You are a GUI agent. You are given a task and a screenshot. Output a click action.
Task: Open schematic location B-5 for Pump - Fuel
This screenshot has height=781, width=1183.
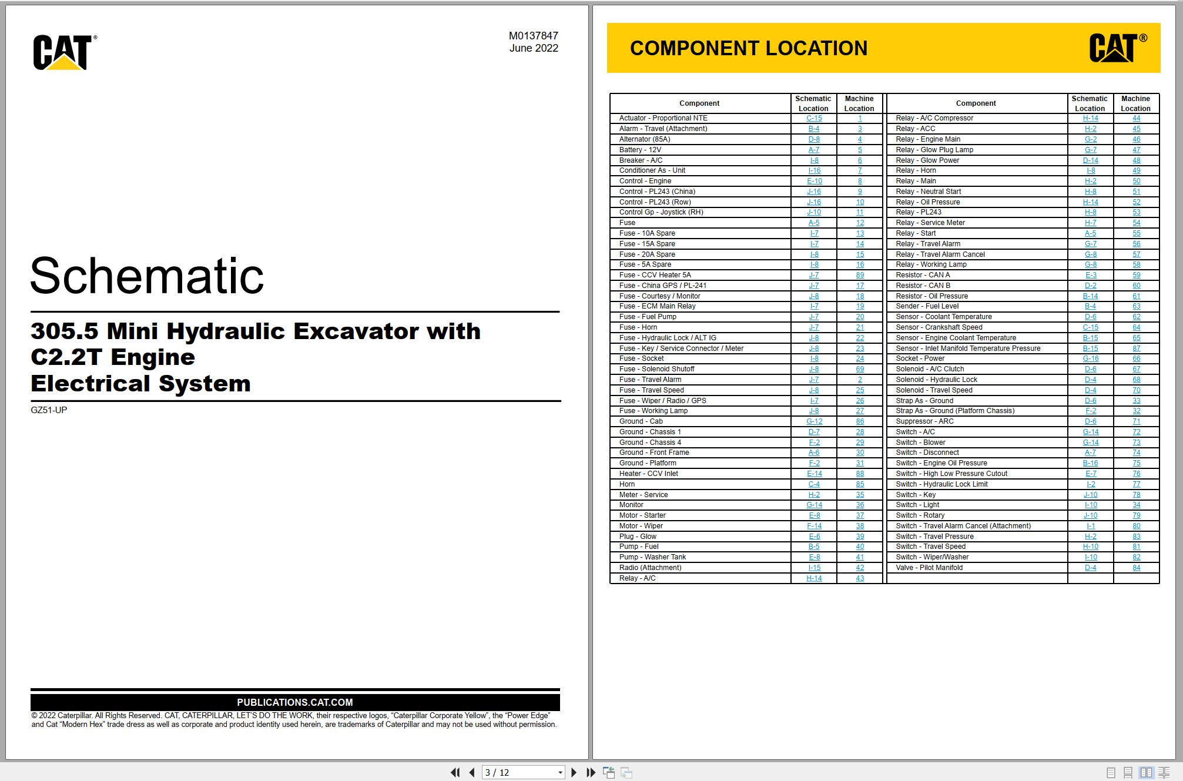pyautogui.click(x=814, y=547)
